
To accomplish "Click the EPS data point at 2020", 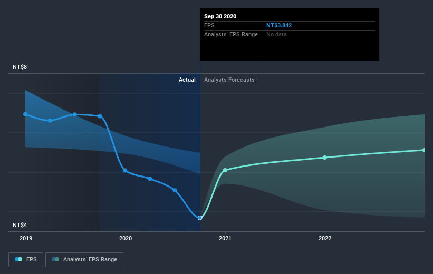I will pos(125,171).
